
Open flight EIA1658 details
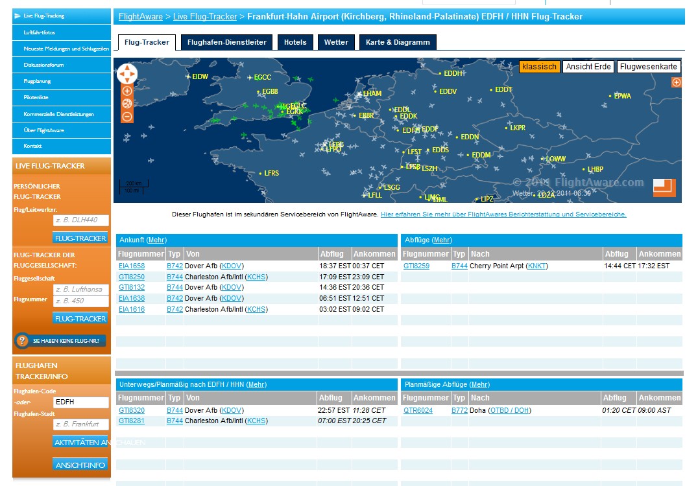click(132, 266)
